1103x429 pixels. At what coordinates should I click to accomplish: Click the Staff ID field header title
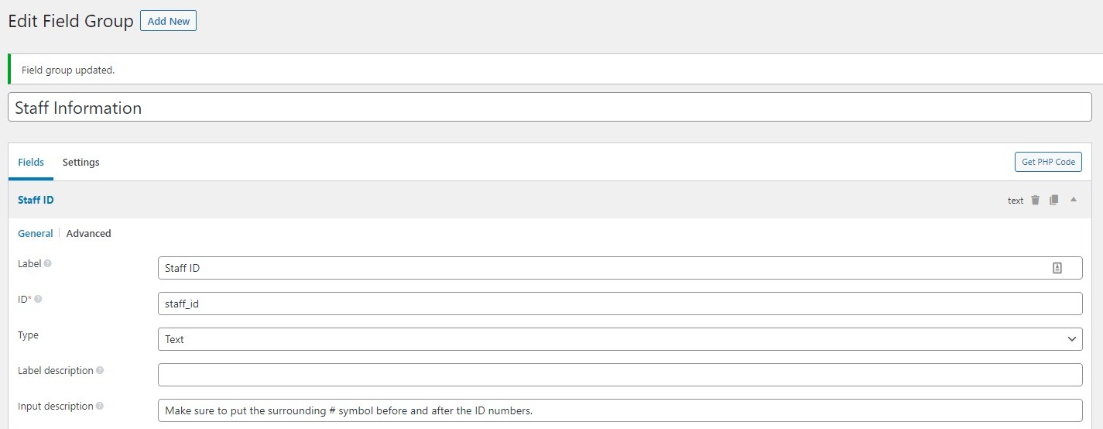coord(36,200)
